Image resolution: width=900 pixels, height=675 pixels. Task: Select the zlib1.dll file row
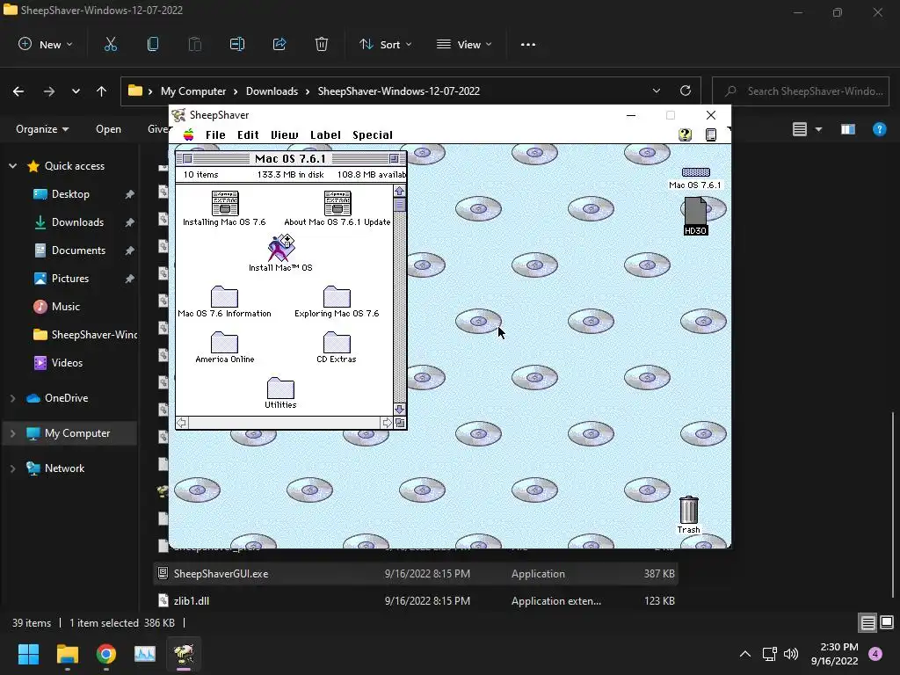(416, 601)
